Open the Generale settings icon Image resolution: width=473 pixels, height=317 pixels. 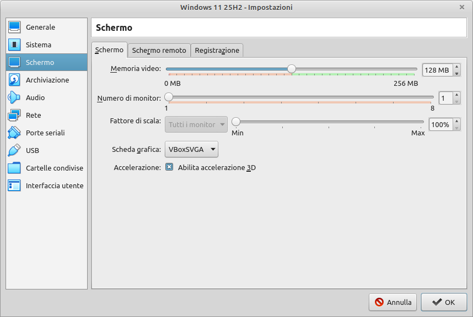point(14,27)
